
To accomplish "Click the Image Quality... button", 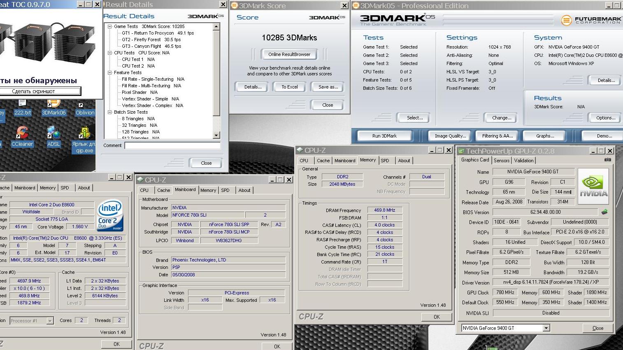I will (450, 136).
